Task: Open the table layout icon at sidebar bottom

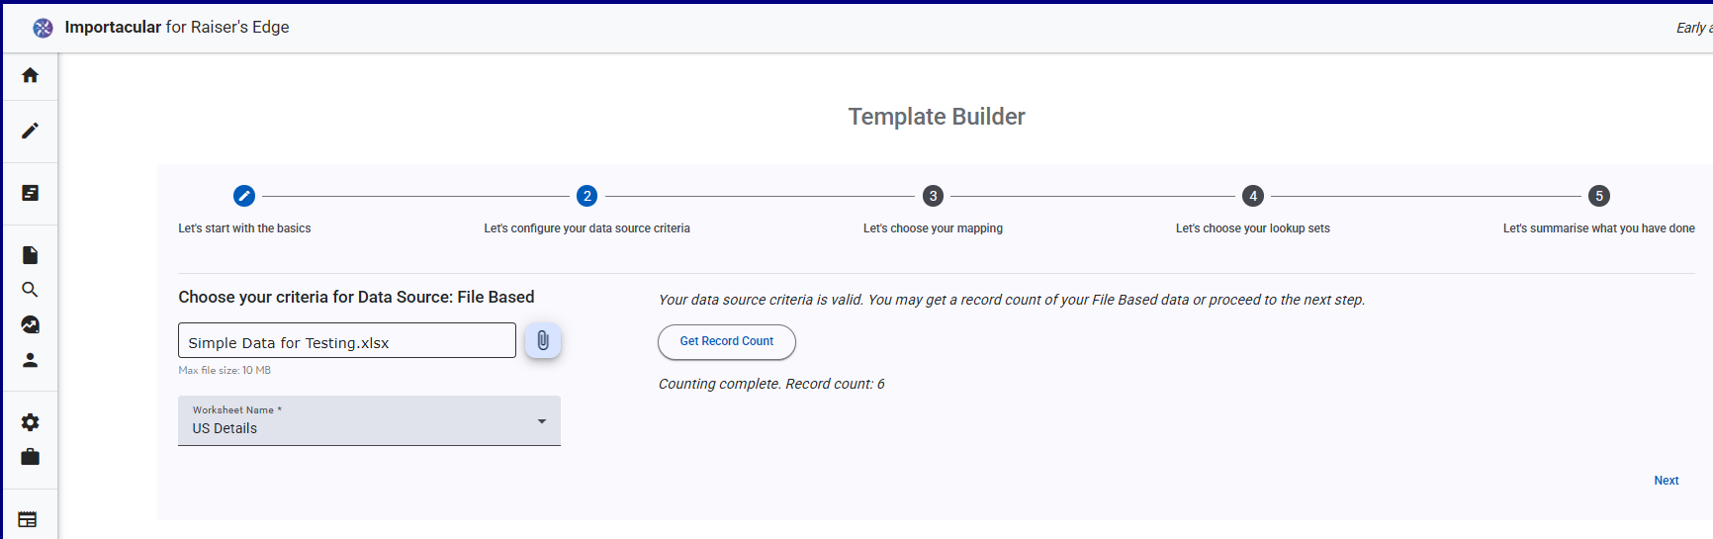Action: (28, 519)
